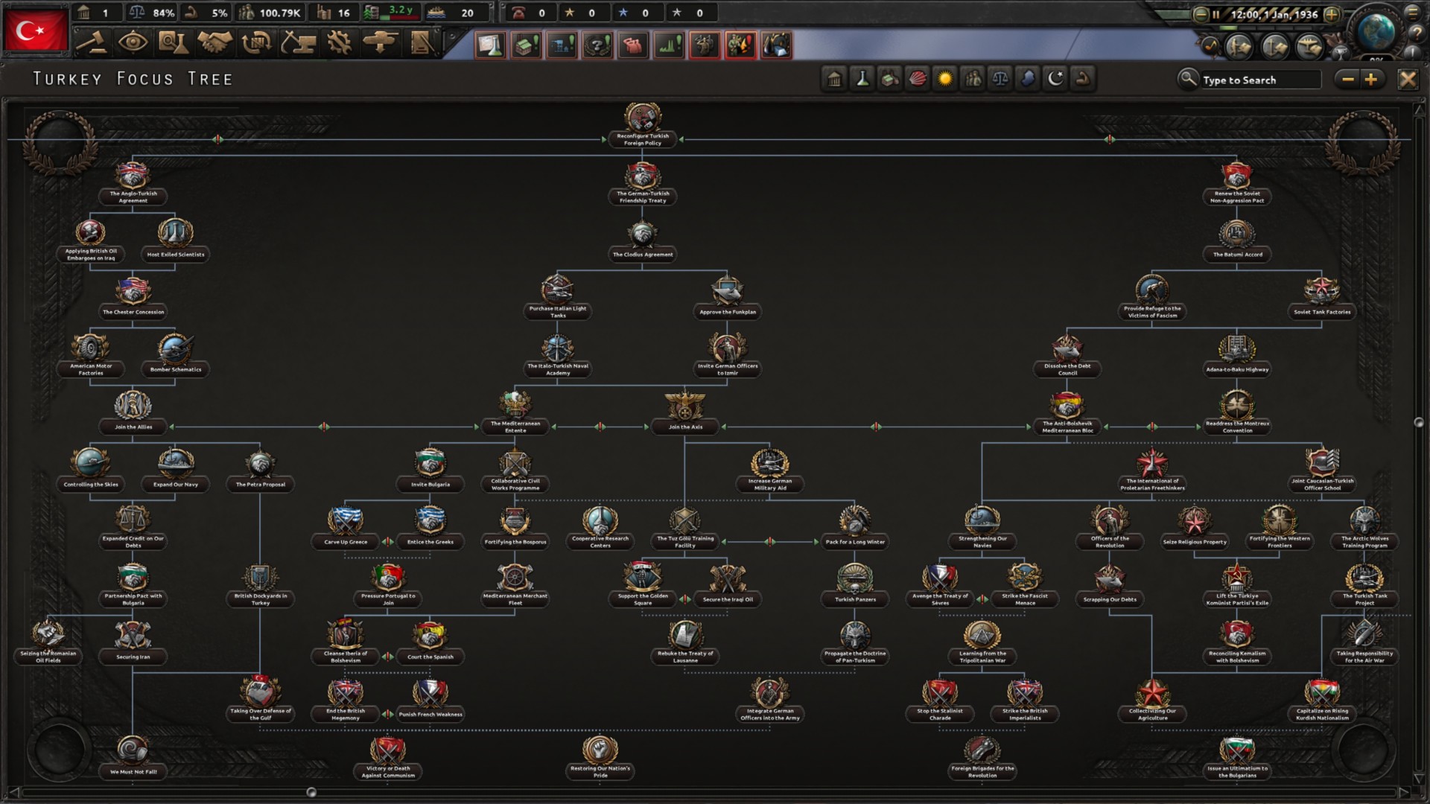Image resolution: width=1430 pixels, height=804 pixels.
Task: Pause or unpause game at date display
Action: click(x=1274, y=14)
